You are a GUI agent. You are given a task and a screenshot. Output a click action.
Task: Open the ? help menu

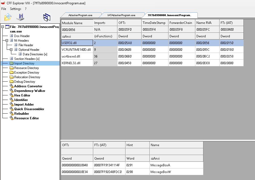(26, 9)
